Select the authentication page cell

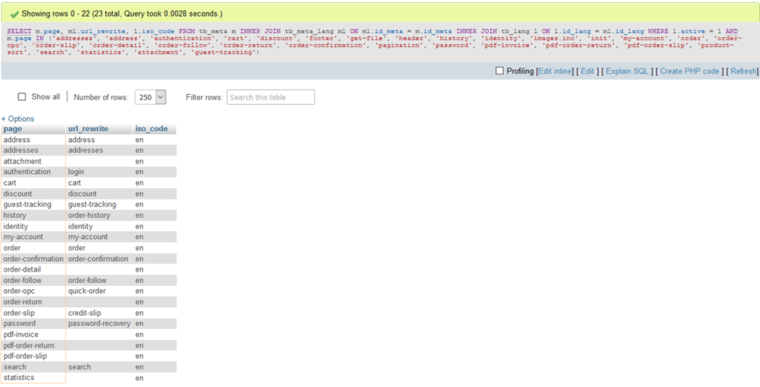tap(27, 172)
